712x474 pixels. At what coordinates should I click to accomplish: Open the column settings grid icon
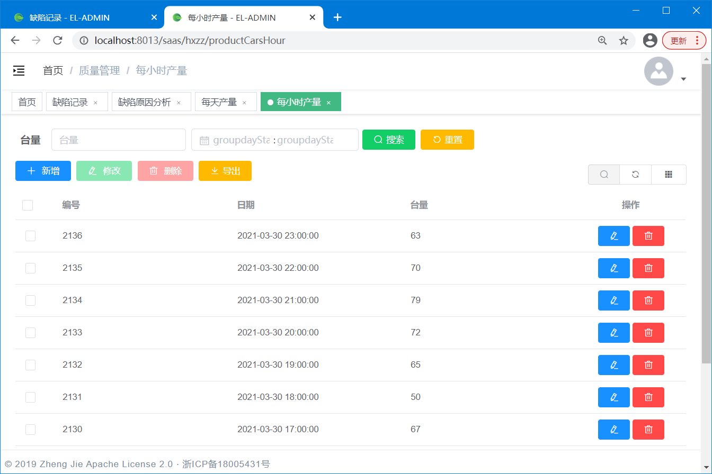(x=669, y=175)
